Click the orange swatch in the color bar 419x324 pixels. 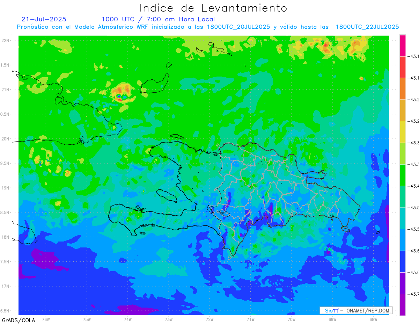(403, 89)
